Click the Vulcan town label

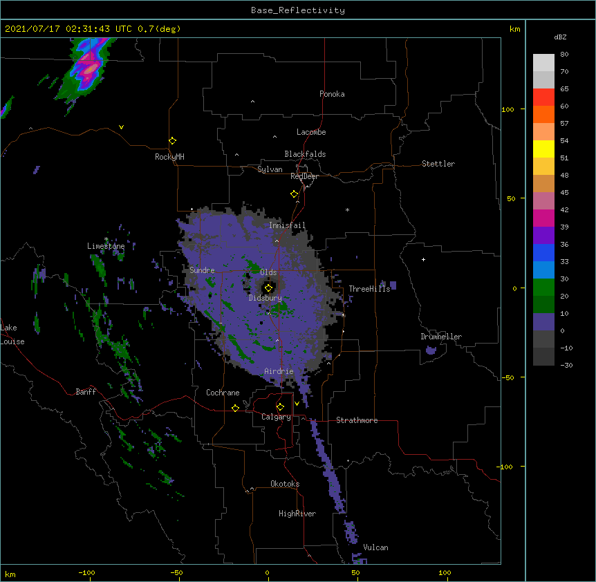coord(375,547)
